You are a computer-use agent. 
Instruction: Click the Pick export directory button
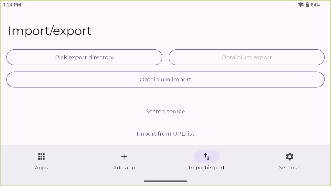[x=84, y=57]
